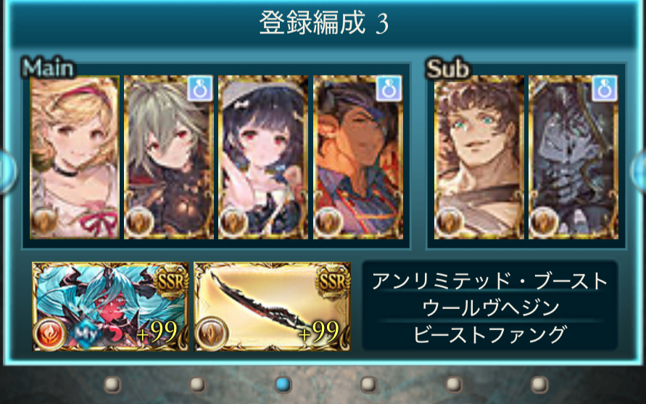
Task: Click the ring icon on silver-haired character
Action: tap(200, 88)
